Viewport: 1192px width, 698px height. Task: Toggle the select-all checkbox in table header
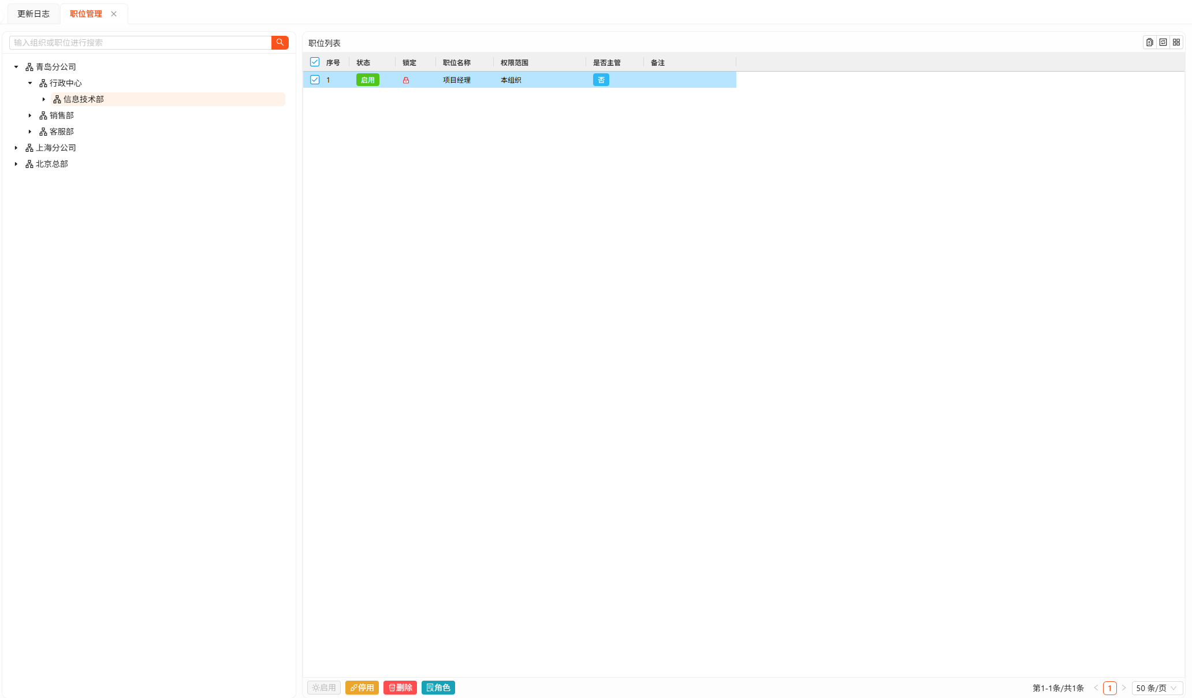[315, 62]
